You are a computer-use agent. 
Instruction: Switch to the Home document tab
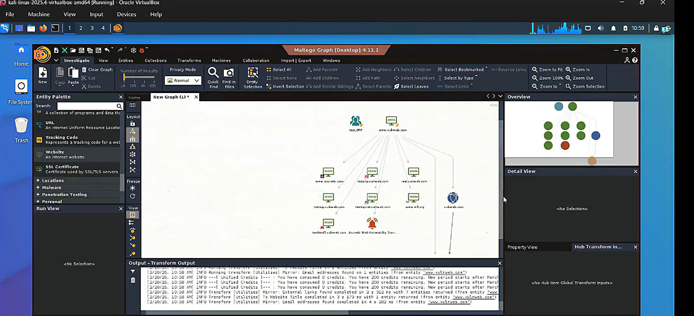(134, 98)
